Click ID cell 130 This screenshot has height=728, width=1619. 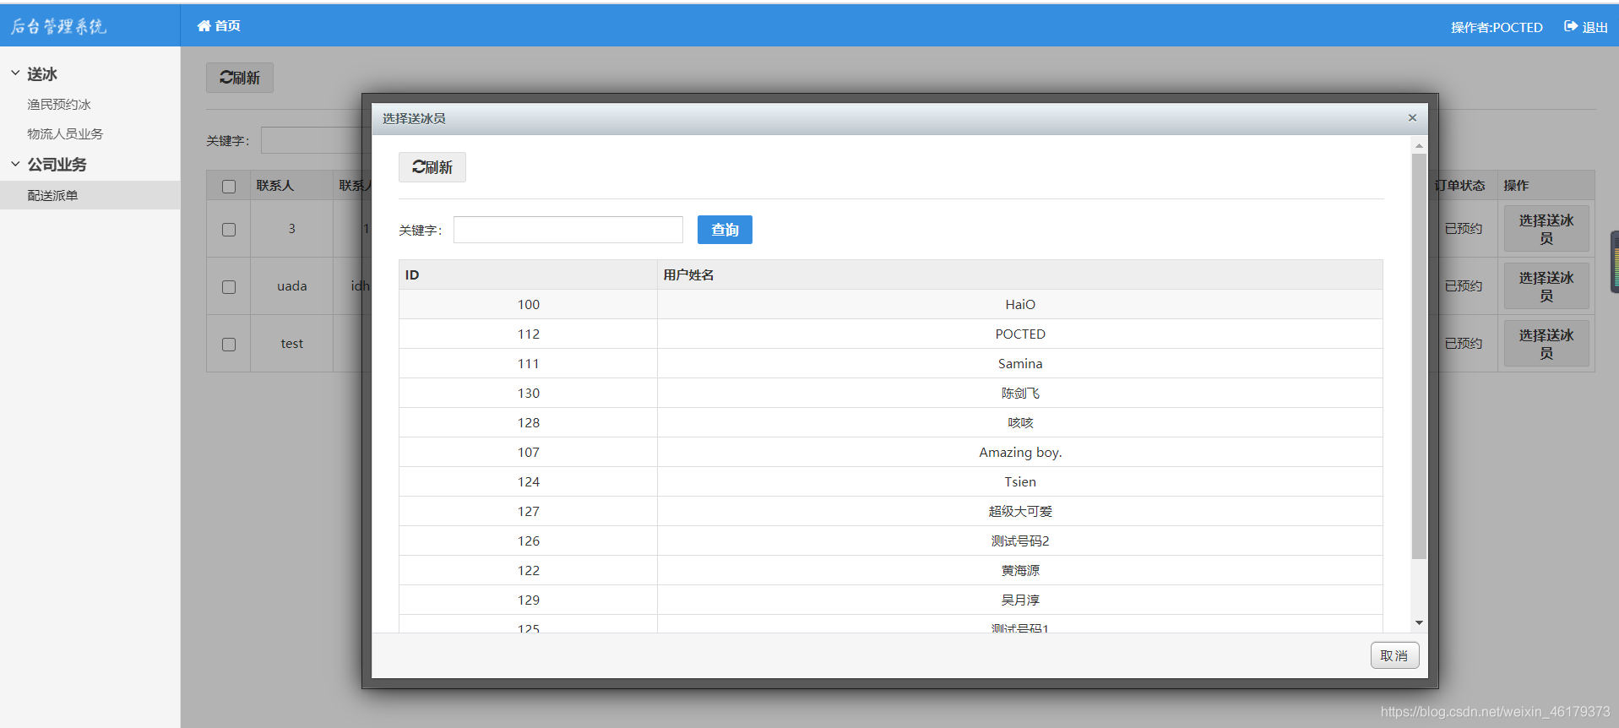(529, 393)
